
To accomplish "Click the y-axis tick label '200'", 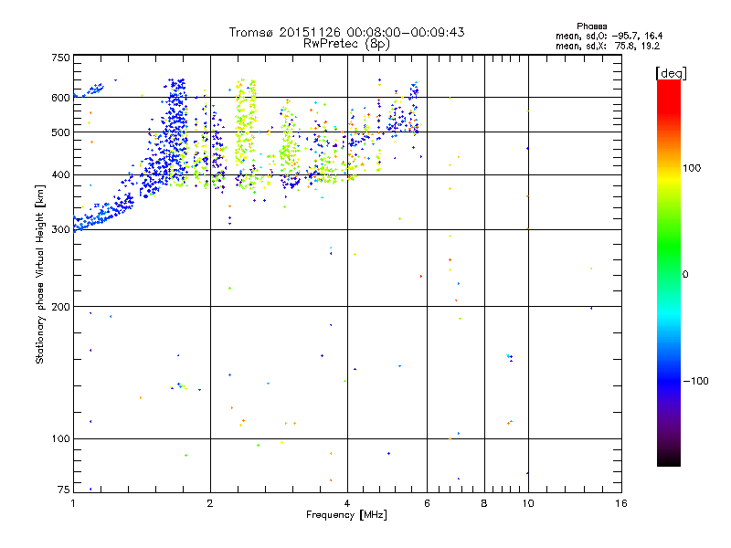I will (60, 307).
